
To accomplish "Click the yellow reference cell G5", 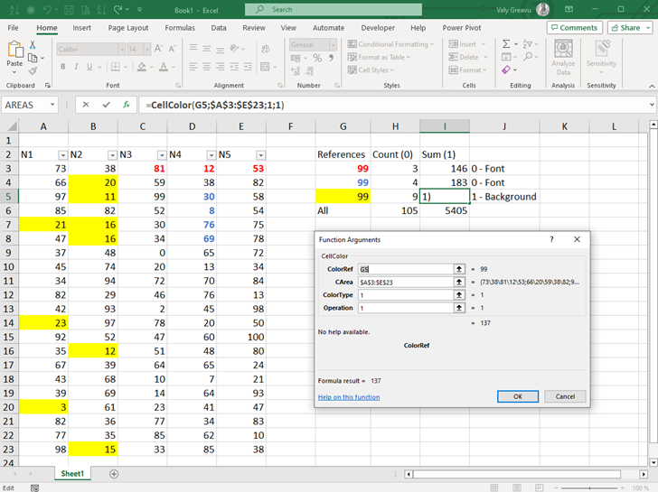I will pos(343,196).
